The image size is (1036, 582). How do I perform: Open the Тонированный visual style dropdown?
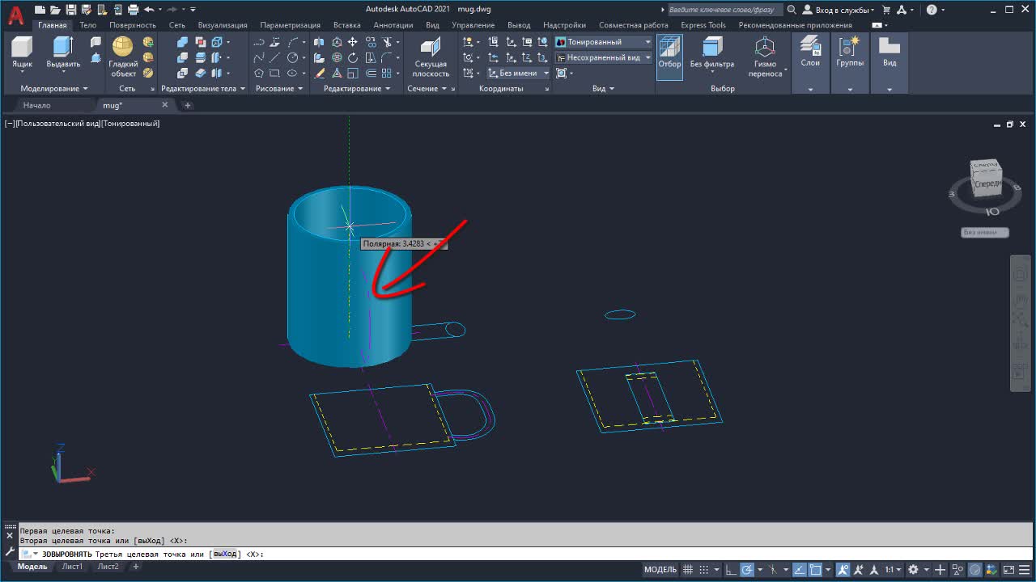603,42
